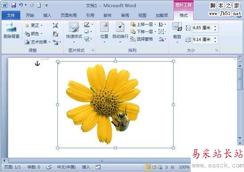Click the Picture Border icon
Screen dimensions: 244x172
[87, 25]
